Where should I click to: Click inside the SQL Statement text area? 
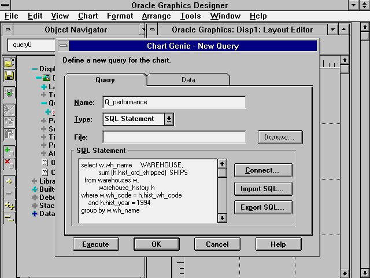pyautogui.click(x=147, y=191)
